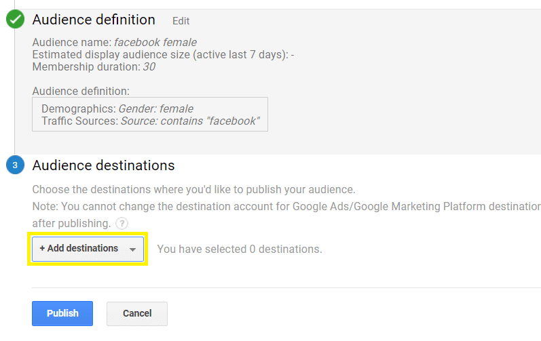Open the Add destinations dropdown
This screenshot has width=541, height=341.
(x=88, y=249)
